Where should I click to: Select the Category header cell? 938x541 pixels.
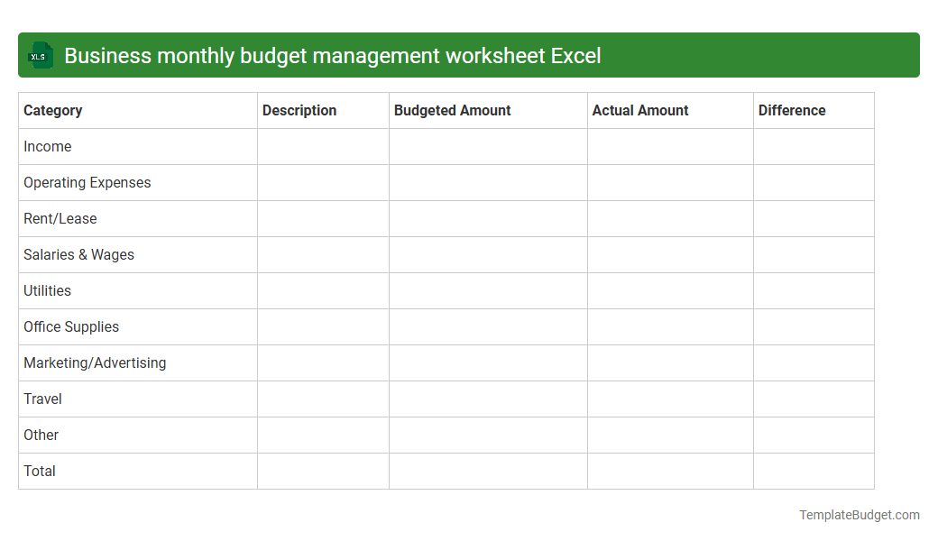coord(53,110)
